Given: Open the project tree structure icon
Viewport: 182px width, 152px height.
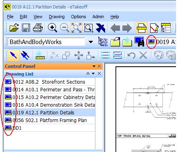Looking at the screenshot, I should tap(103, 42).
